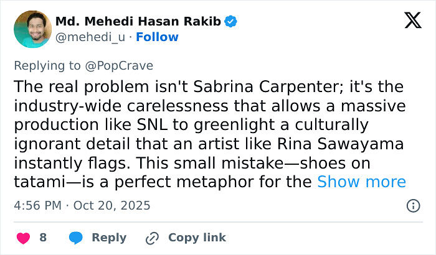Follow the @mehedi_u account
Viewport: 436px width, 255px height.
coord(158,37)
